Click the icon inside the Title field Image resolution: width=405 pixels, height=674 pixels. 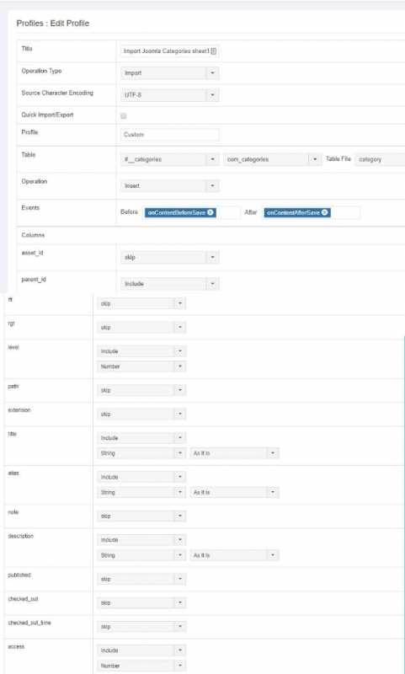[x=214, y=51]
